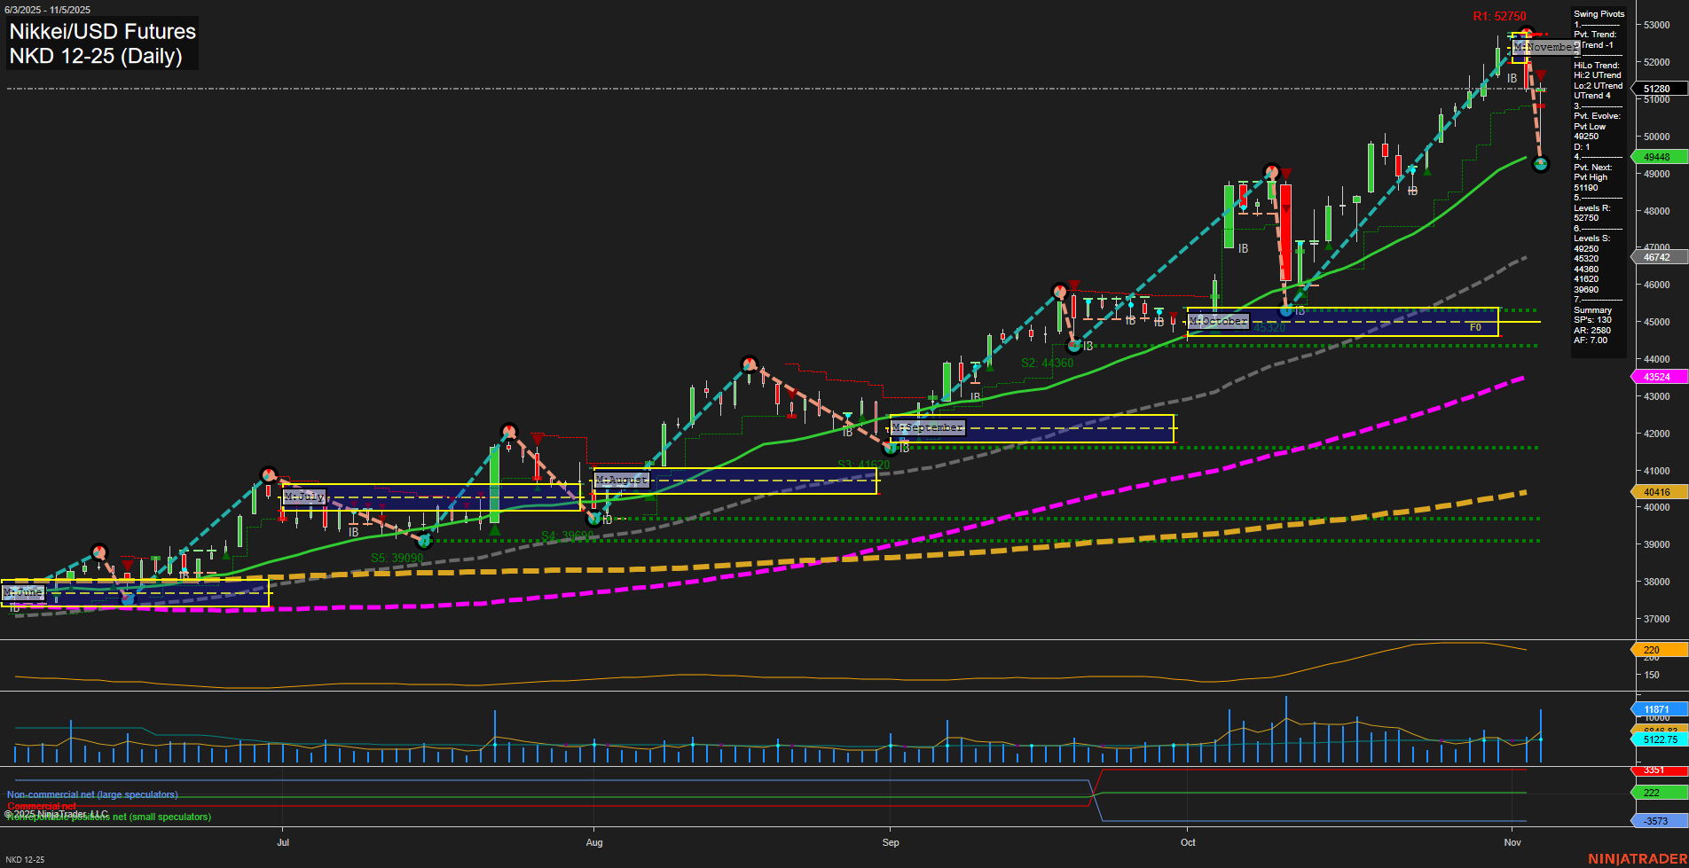Click the magenta 43524 moving-average value tag
1689x868 pixels.
1657,377
